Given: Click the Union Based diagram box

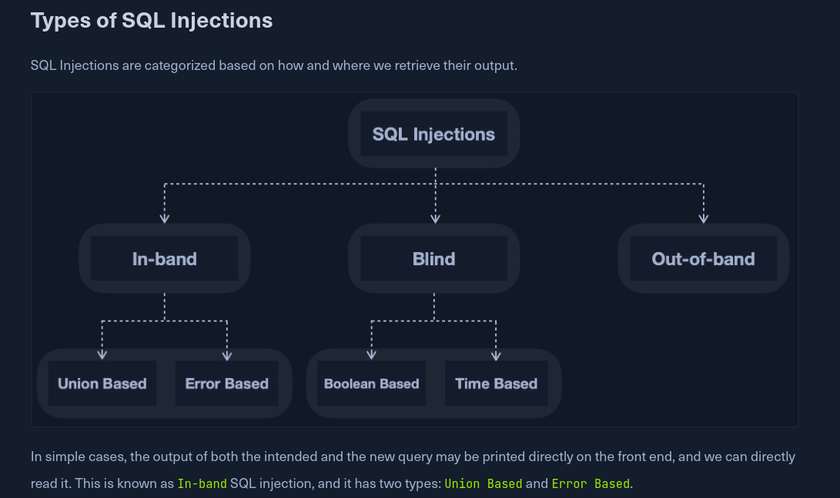Looking at the screenshot, I should pyautogui.click(x=102, y=383).
